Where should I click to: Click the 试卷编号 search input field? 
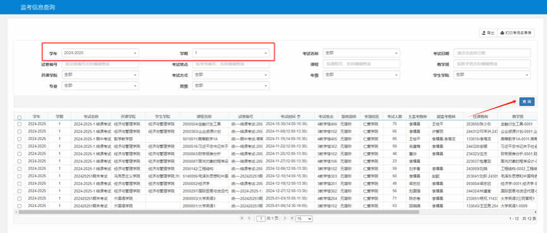click(100, 64)
